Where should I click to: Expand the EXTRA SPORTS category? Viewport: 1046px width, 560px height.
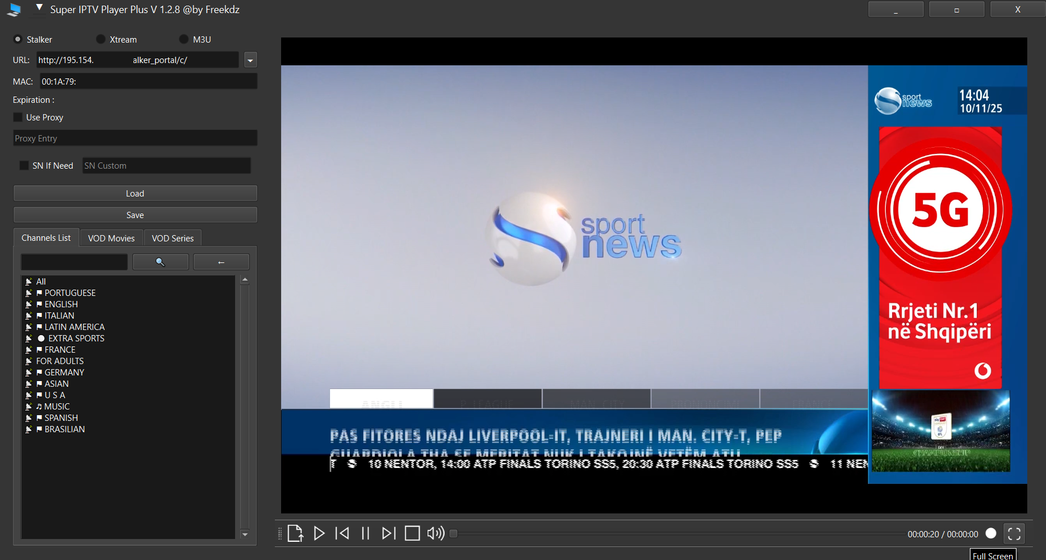coord(76,338)
